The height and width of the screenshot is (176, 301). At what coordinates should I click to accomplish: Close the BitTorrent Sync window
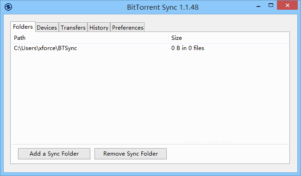click(x=288, y=6)
